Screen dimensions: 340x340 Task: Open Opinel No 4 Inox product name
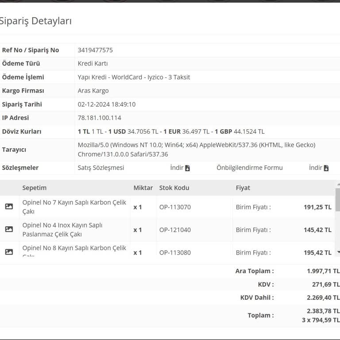[62, 229]
